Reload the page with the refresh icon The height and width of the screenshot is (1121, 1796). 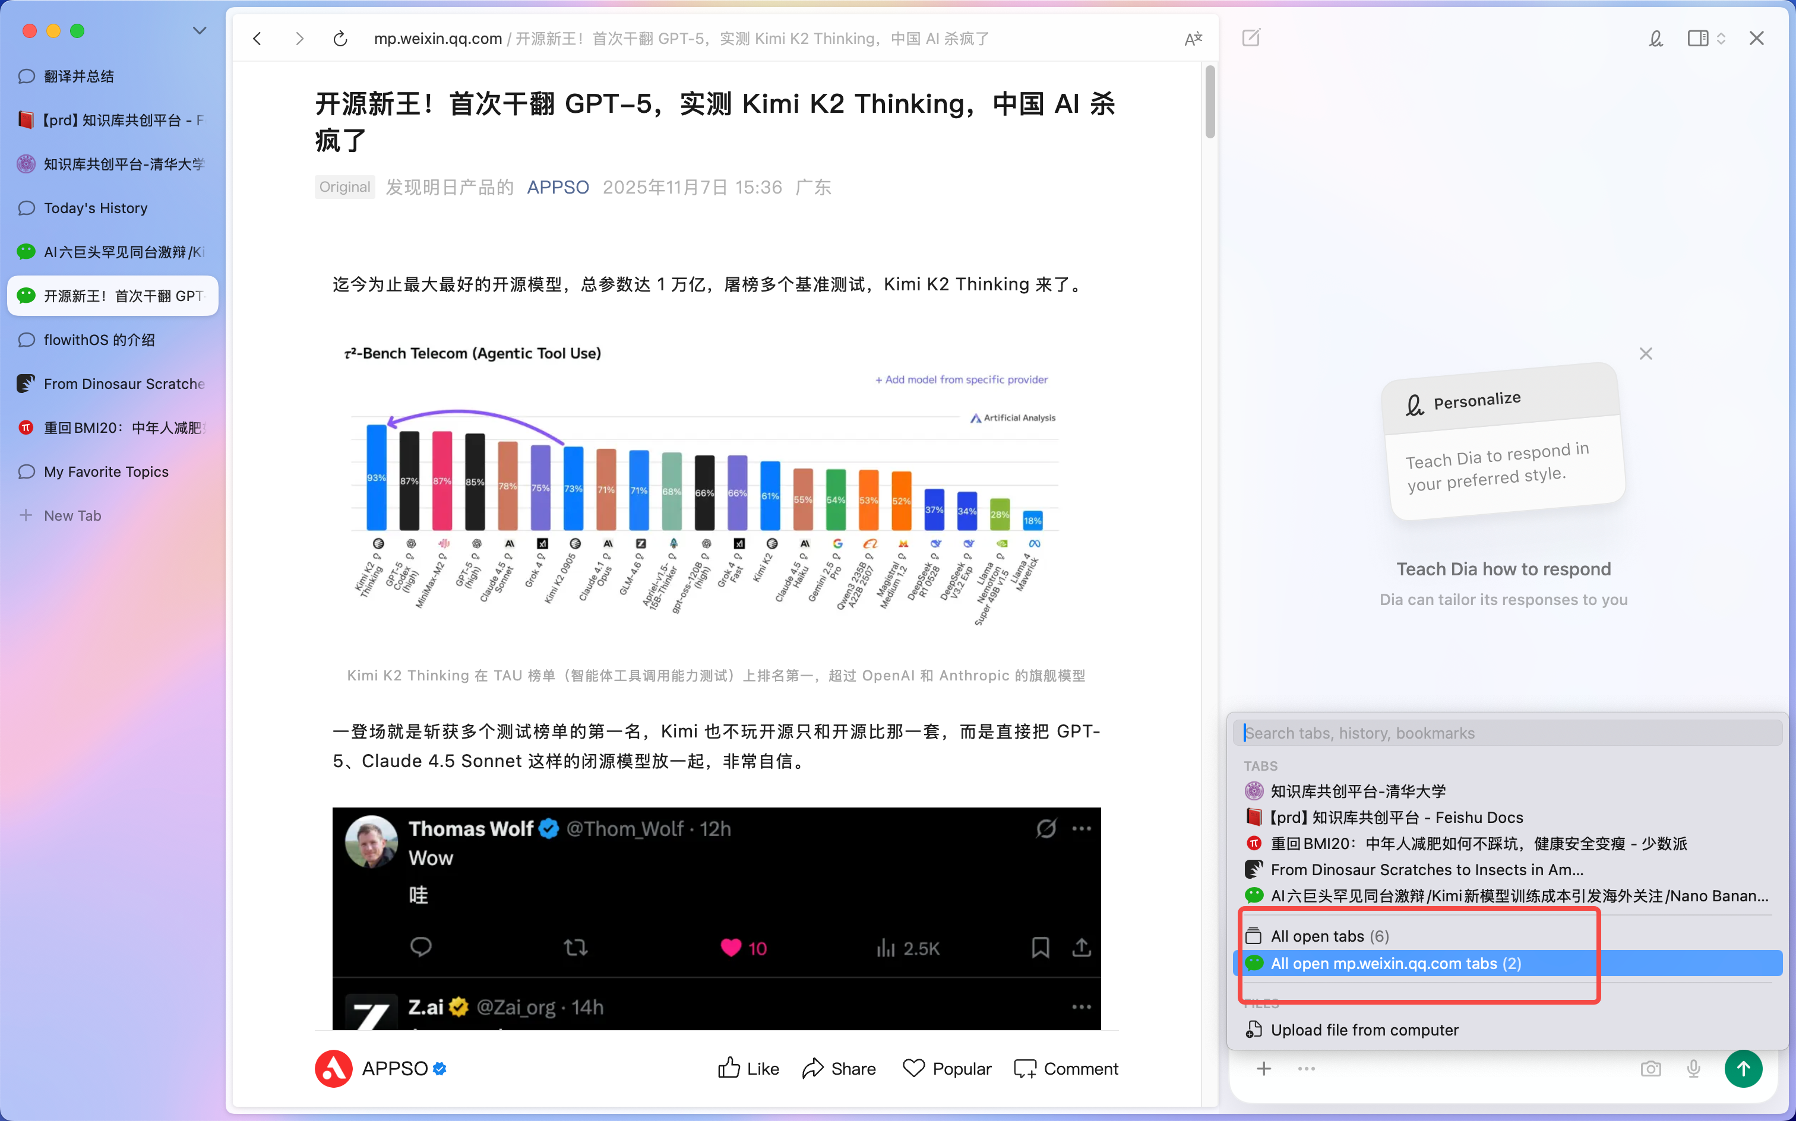click(340, 39)
